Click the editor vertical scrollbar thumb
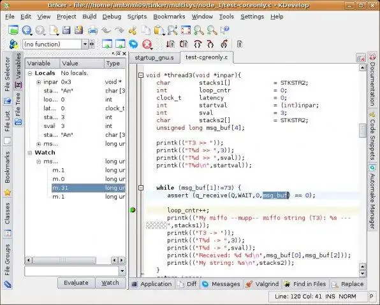This screenshot has width=380, height=305. [363, 131]
